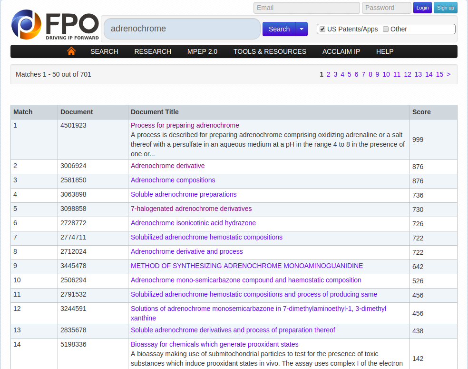468x369 pixels.
Task: Go to results page 14
Action: pyautogui.click(x=429, y=74)
